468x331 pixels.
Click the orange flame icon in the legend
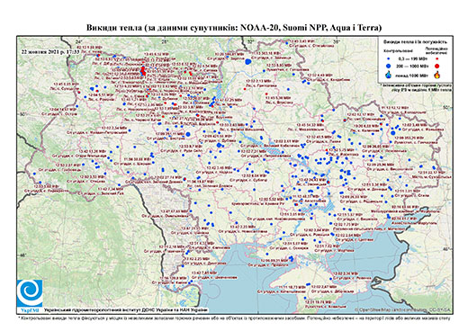click(437, 75)
